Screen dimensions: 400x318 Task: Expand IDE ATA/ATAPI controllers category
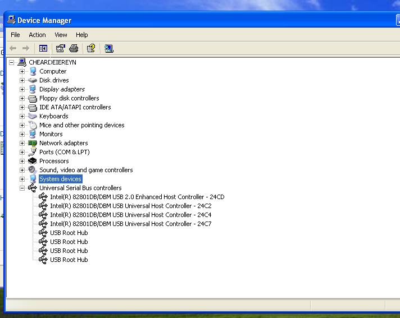pos(22,107)
